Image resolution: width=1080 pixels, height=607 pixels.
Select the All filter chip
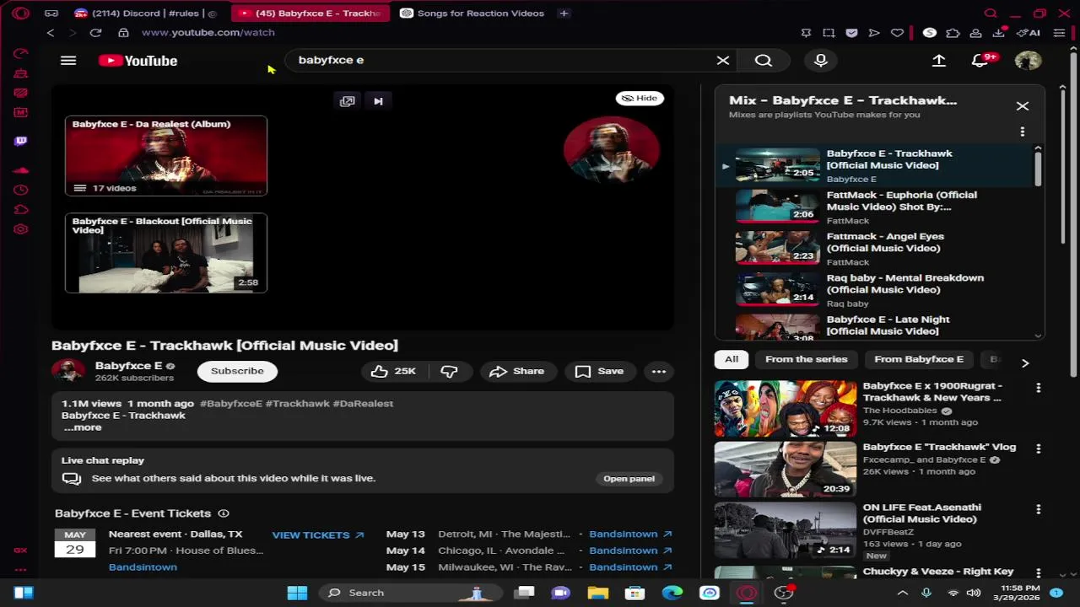732,359
